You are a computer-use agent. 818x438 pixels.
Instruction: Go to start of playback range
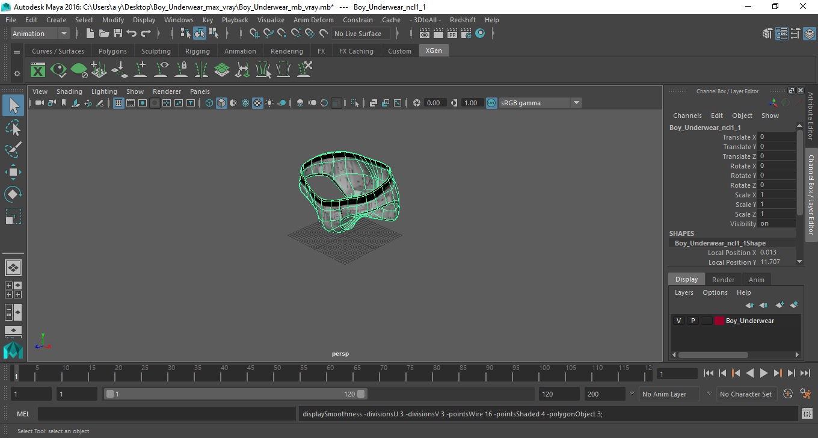coord(709,374)
